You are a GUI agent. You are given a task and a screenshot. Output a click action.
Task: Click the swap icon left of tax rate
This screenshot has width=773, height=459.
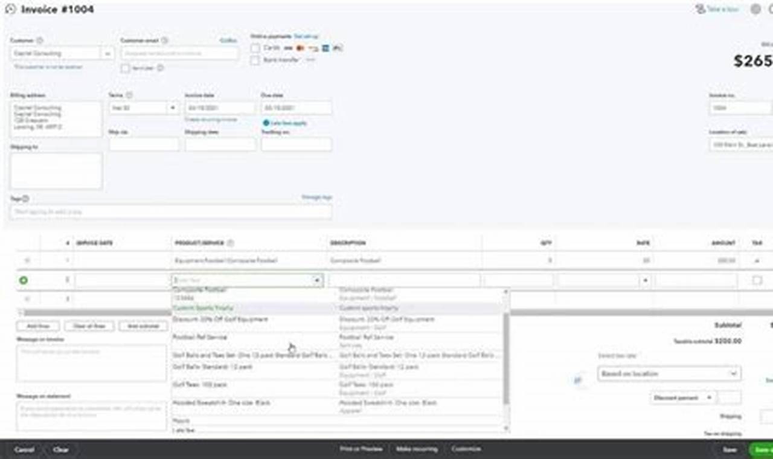tap(578, 380)
